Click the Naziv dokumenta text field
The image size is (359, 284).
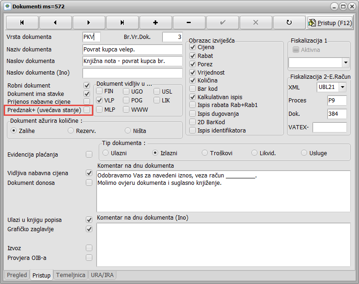(132, 50)
